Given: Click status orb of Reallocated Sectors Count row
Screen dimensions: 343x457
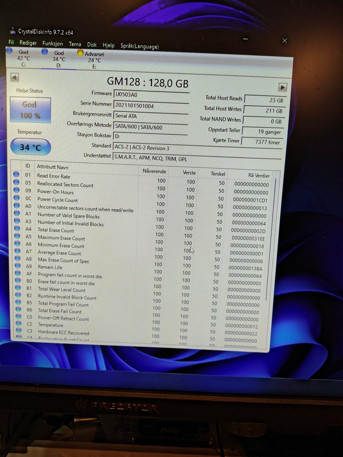Looking at the screenshot, I should (x=16, y=182).
